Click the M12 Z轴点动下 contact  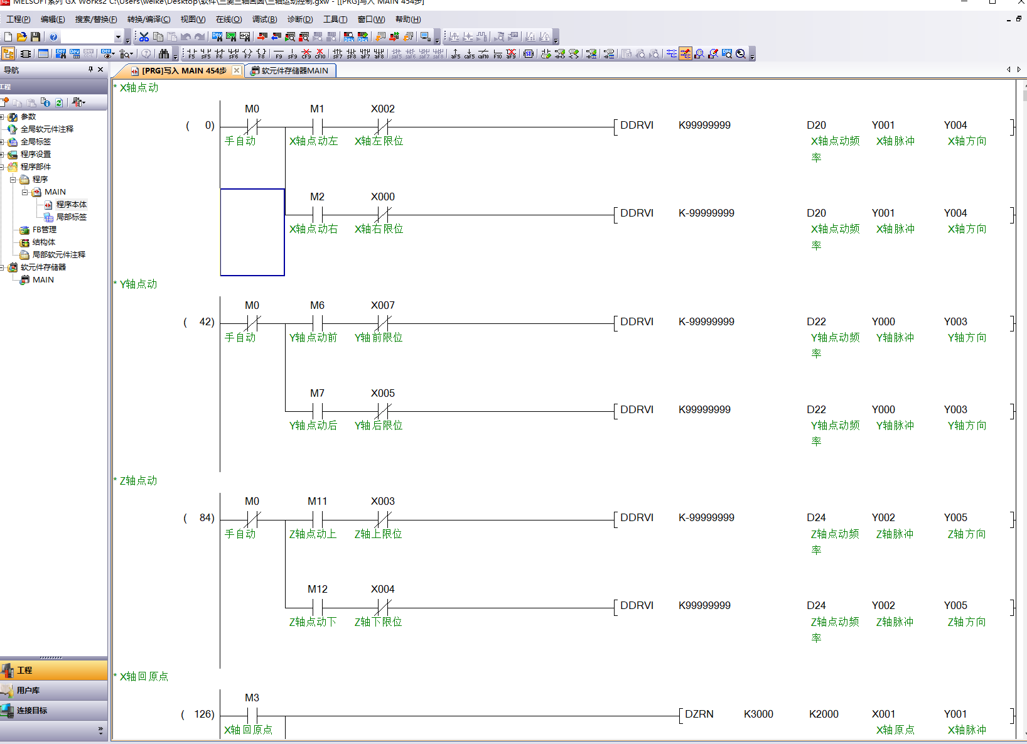coord(317,607)
